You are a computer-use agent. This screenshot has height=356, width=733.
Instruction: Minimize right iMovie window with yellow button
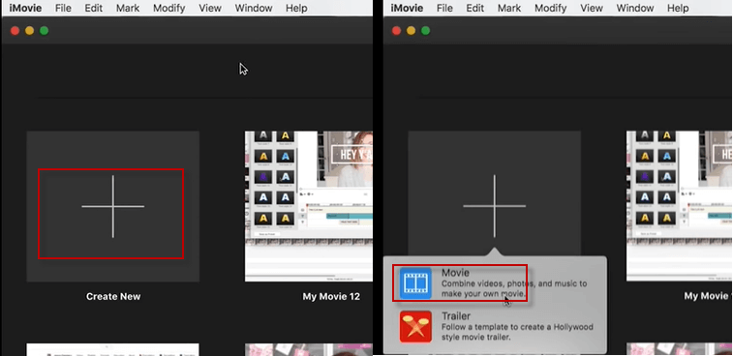tap(411, 31)
